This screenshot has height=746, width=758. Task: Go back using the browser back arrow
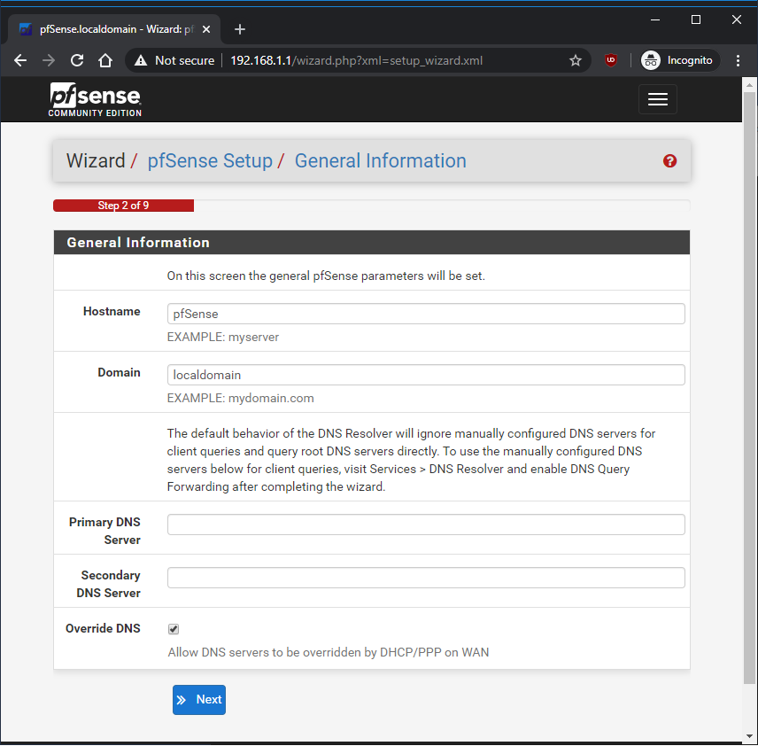20,60
